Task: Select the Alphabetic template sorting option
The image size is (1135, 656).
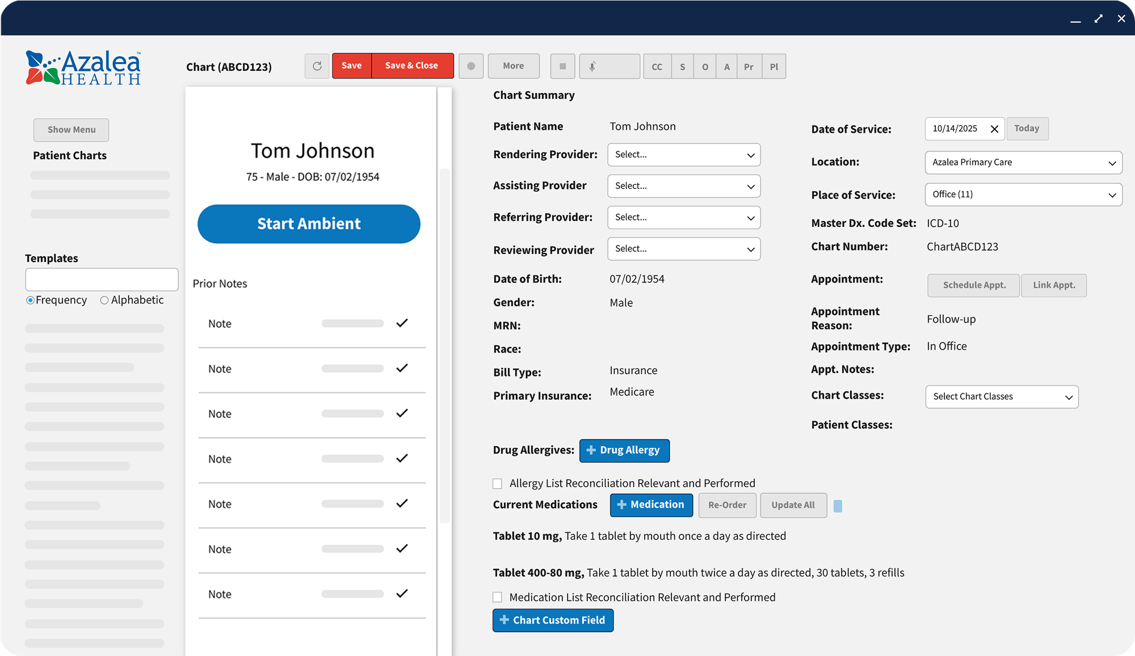Action: [104, 300]
